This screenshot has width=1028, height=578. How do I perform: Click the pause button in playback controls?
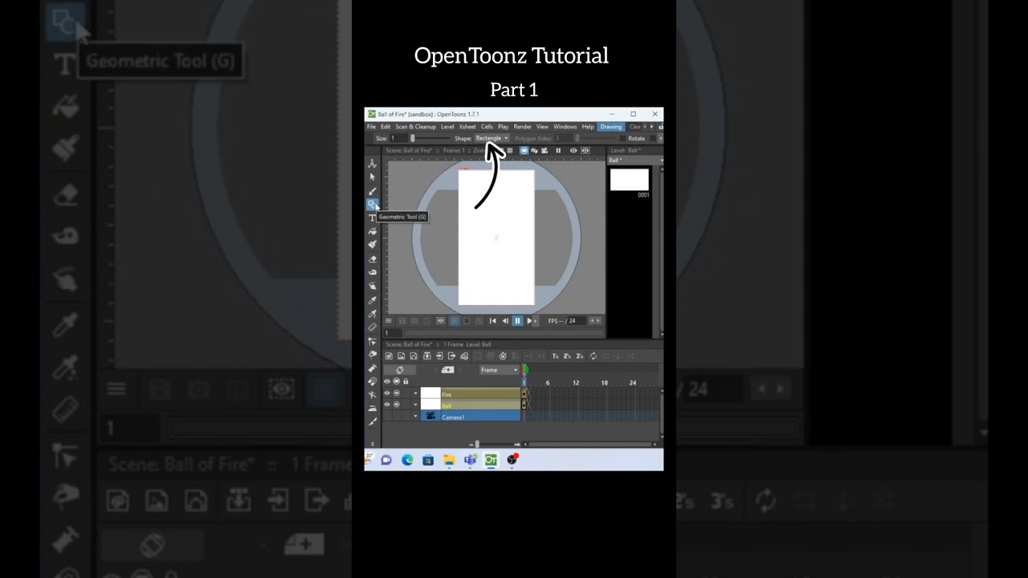[518, 320]
